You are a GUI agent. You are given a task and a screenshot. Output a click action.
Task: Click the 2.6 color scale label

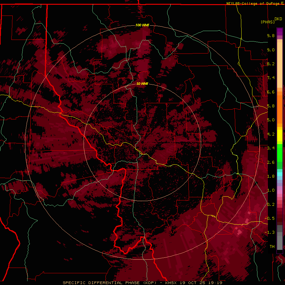tap(271, 162)
